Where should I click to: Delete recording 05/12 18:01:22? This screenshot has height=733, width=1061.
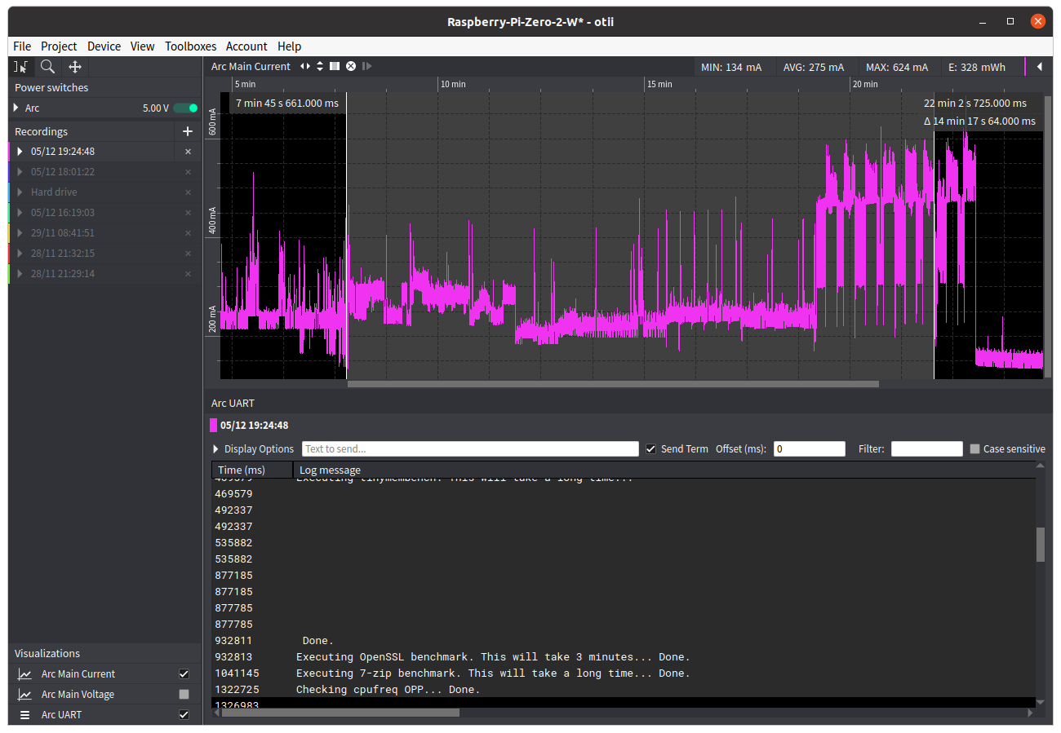click(188, 172)
